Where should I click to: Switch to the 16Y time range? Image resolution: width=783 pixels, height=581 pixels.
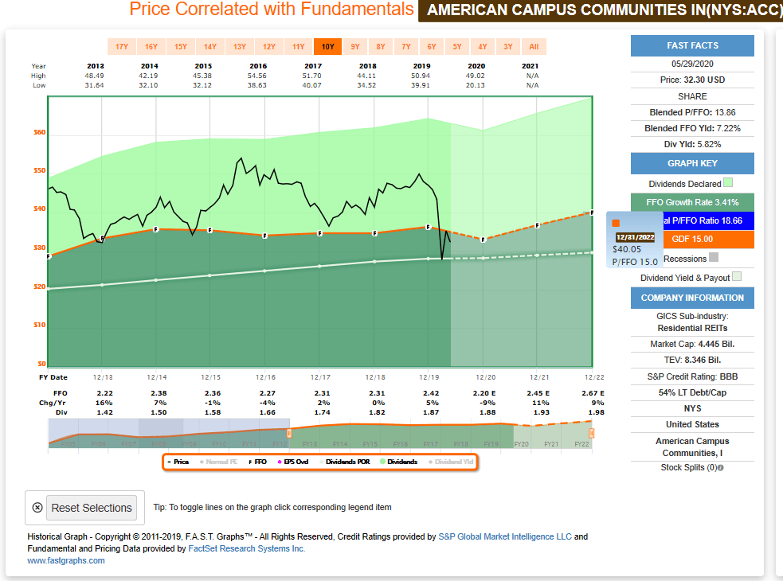pyautogui.click(x=151, y=46)
